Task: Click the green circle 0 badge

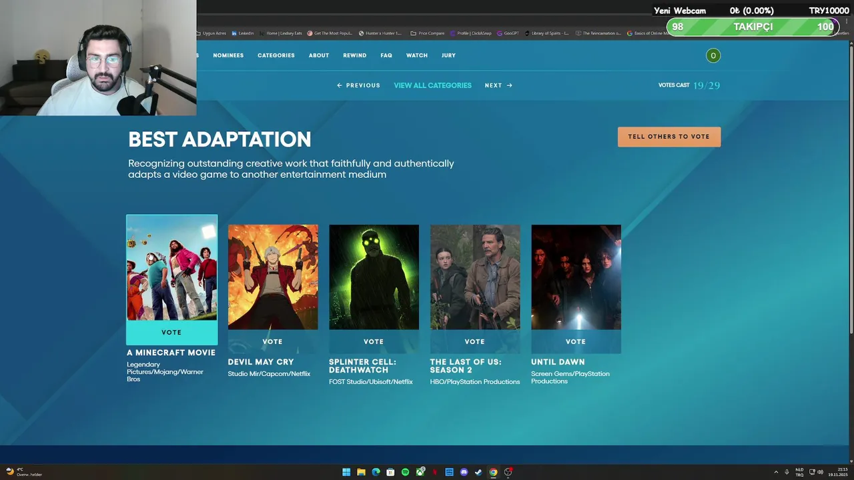Action: click(x=713, y=55)
